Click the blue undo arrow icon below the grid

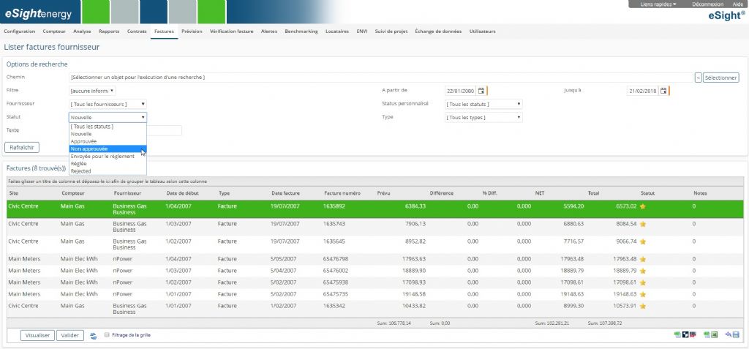tap(728, 335)
